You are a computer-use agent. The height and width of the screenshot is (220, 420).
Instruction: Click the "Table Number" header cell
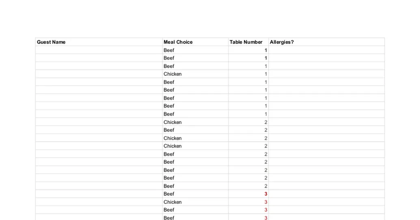pyautogui.click(x=248, y=42)
